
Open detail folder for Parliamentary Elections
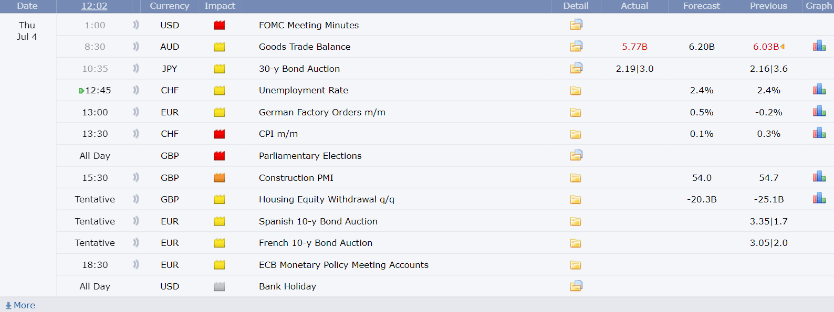click(576, 155)
